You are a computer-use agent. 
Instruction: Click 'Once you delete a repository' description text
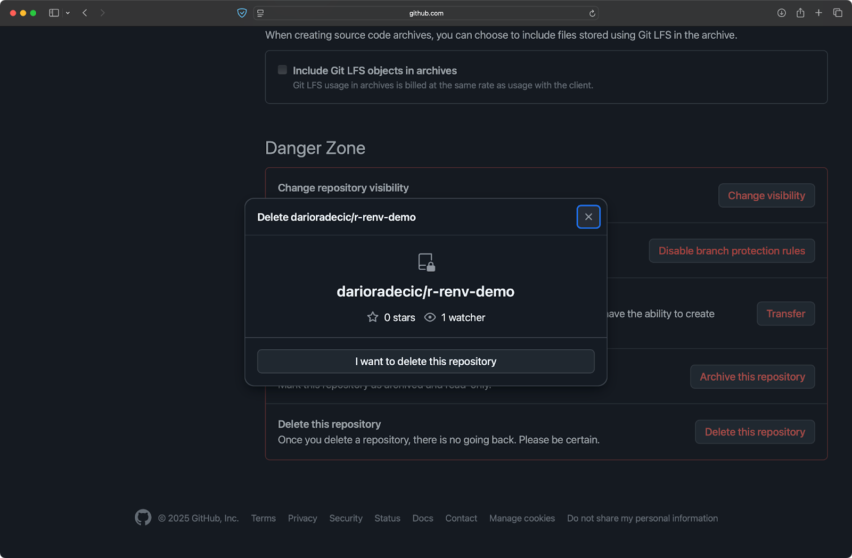(x=439, y=440)
